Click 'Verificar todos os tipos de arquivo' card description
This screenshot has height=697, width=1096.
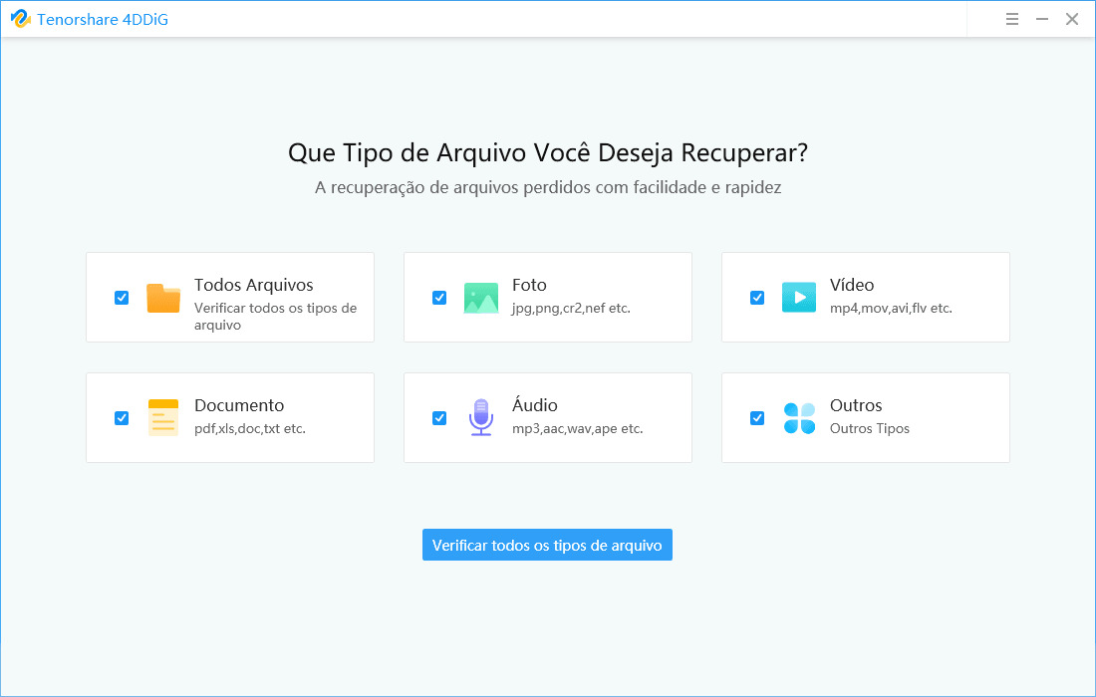click(x=275, y=317)
